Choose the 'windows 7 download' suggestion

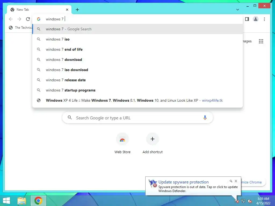coord(138,60)
